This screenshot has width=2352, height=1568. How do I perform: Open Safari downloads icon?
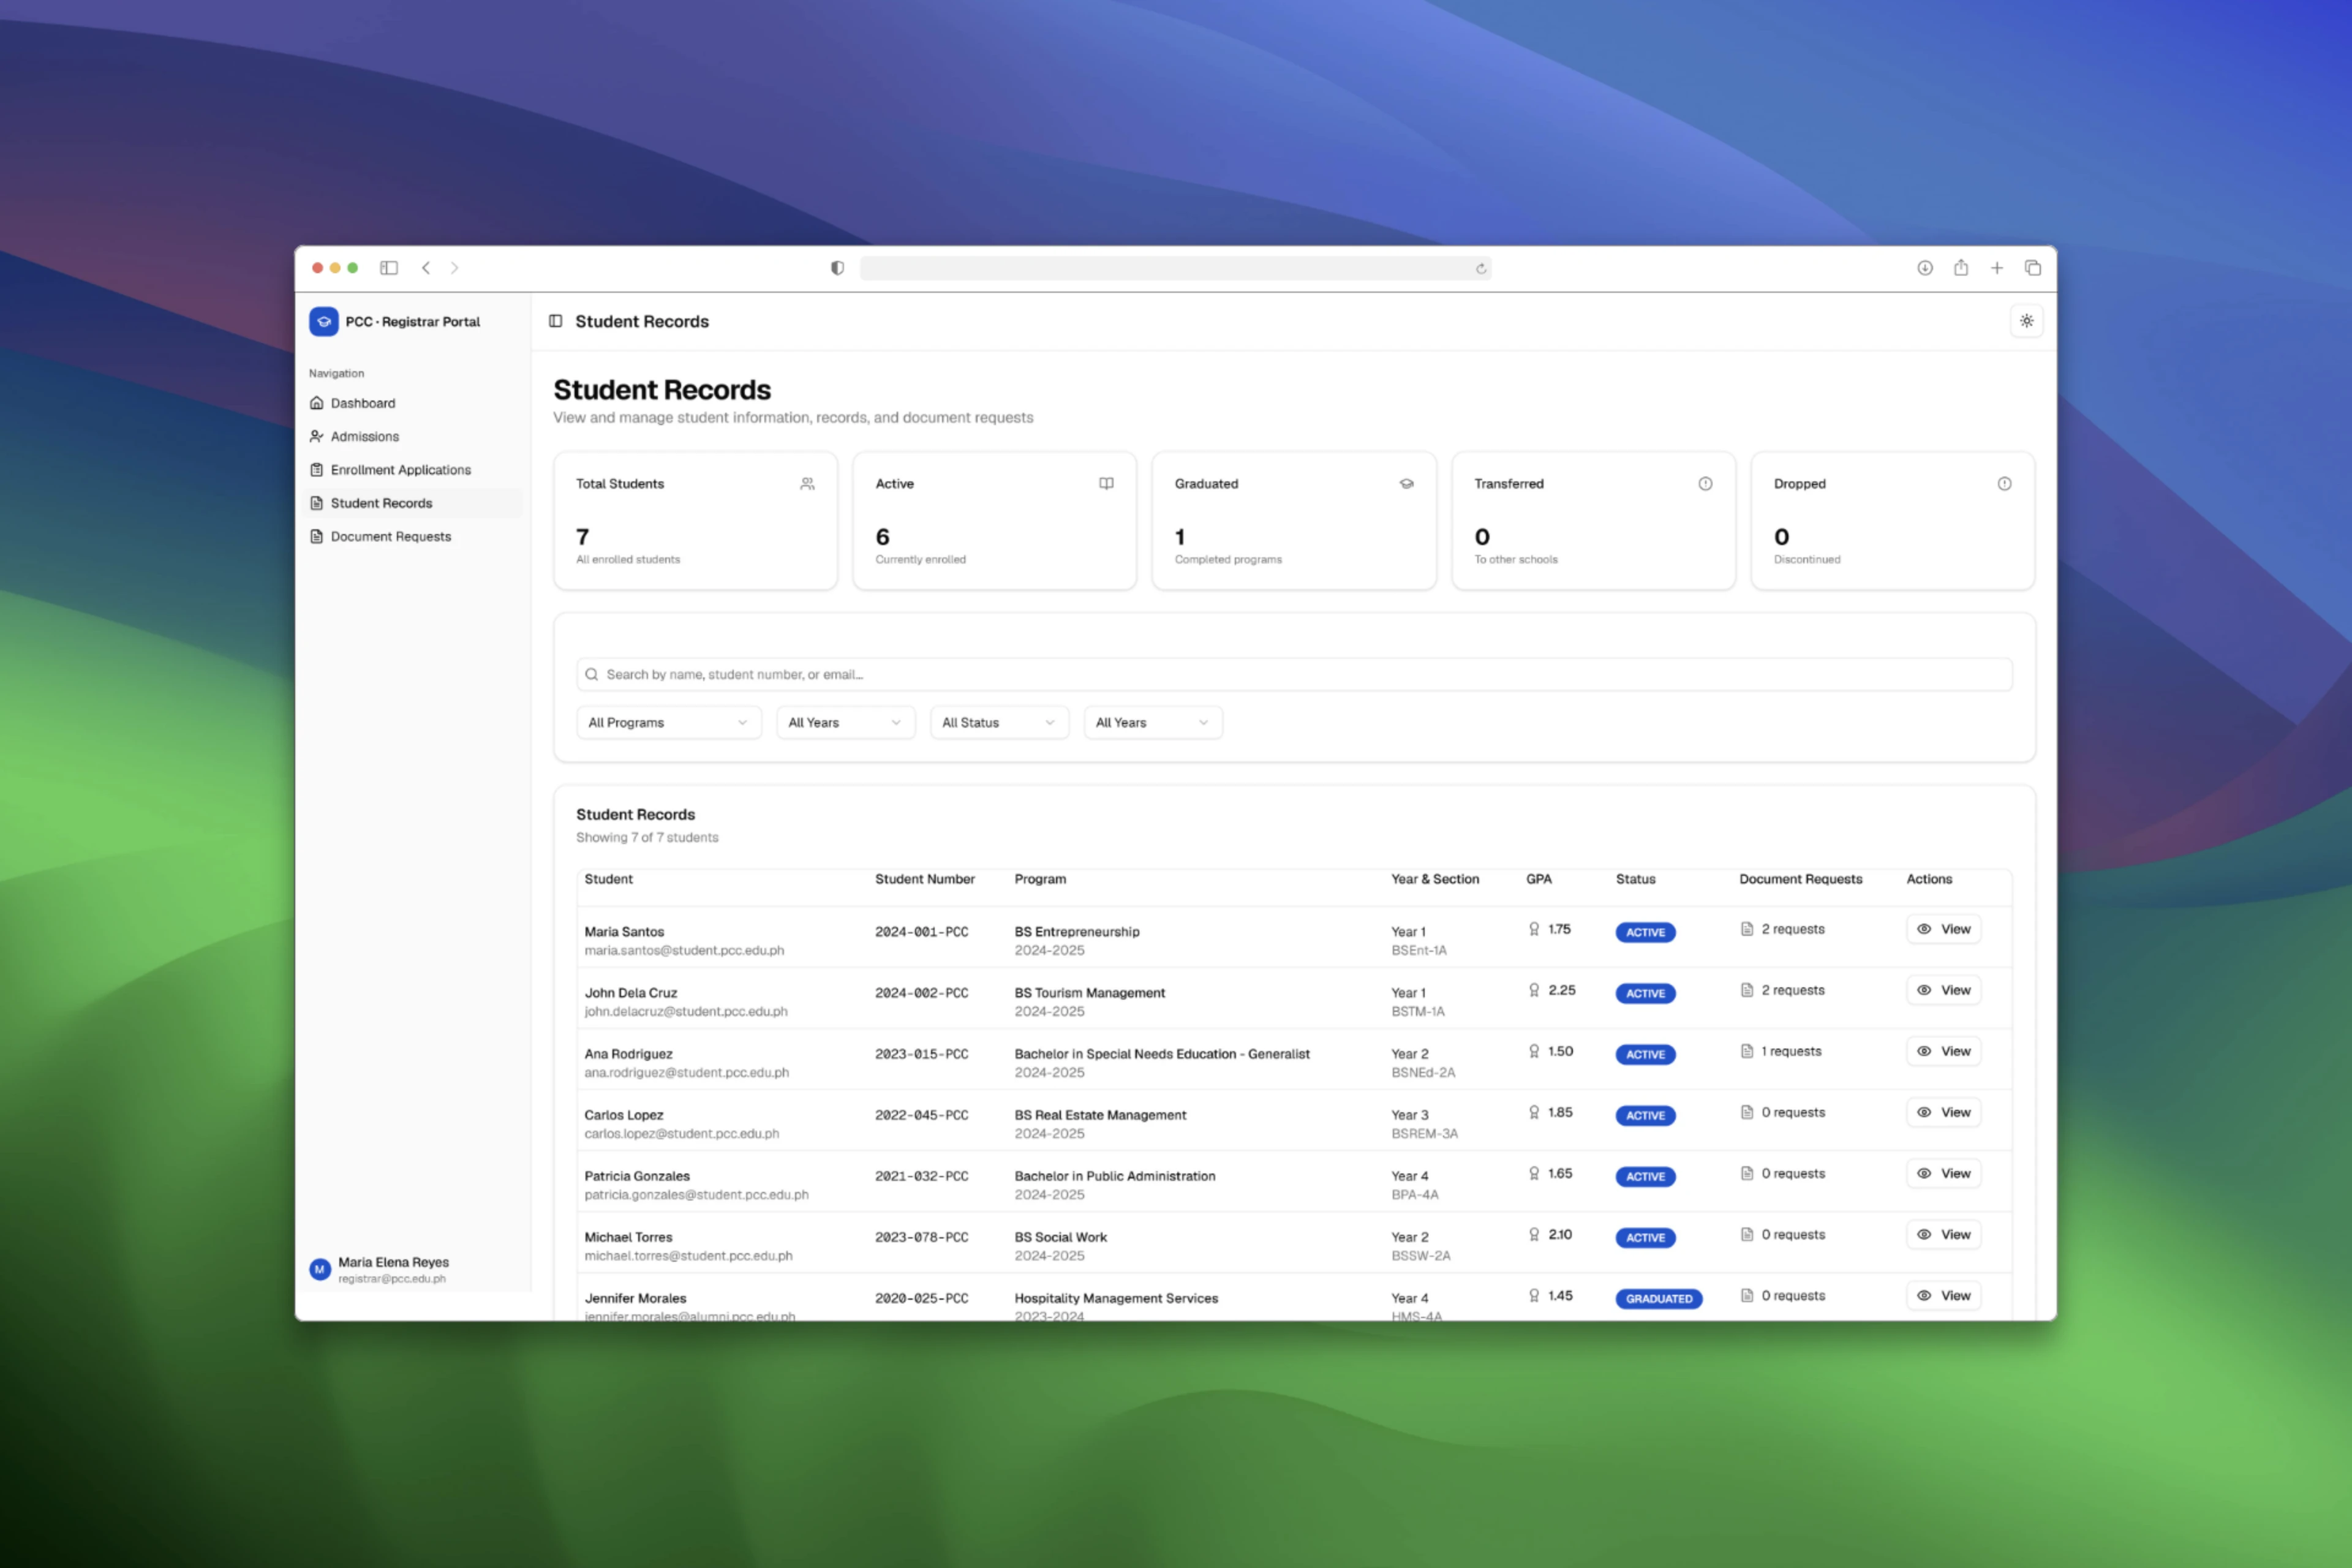point(1925,268)
